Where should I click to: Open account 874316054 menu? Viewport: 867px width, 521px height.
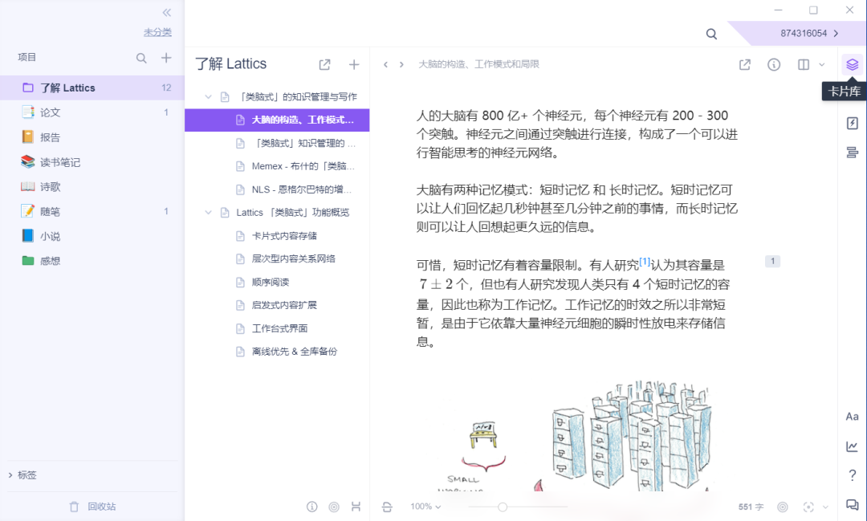[809, 33]
